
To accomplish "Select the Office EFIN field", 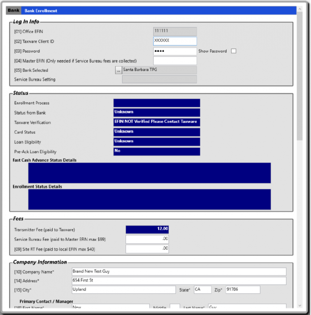I will pos(175,31).
